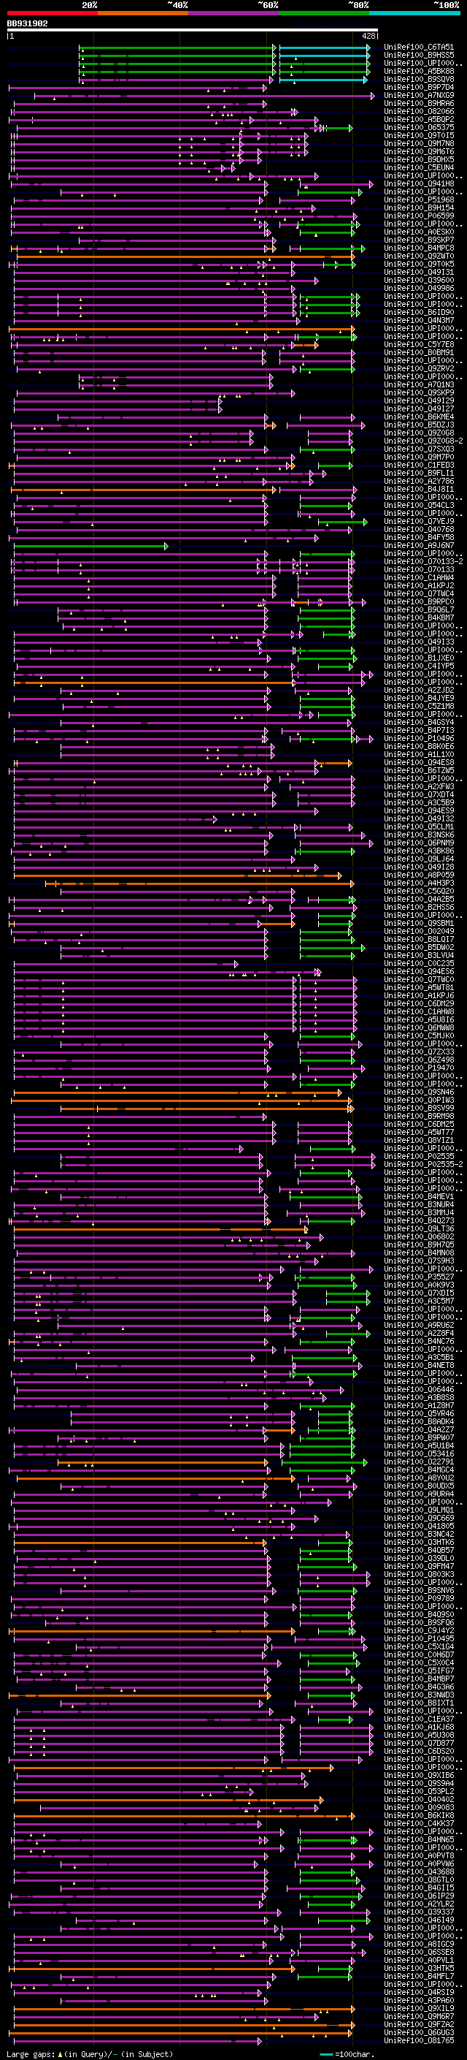Click the green segment in the UniRef100_B9HSS5 row
The height and width of the screenshot is (2060, 467).
177,56
